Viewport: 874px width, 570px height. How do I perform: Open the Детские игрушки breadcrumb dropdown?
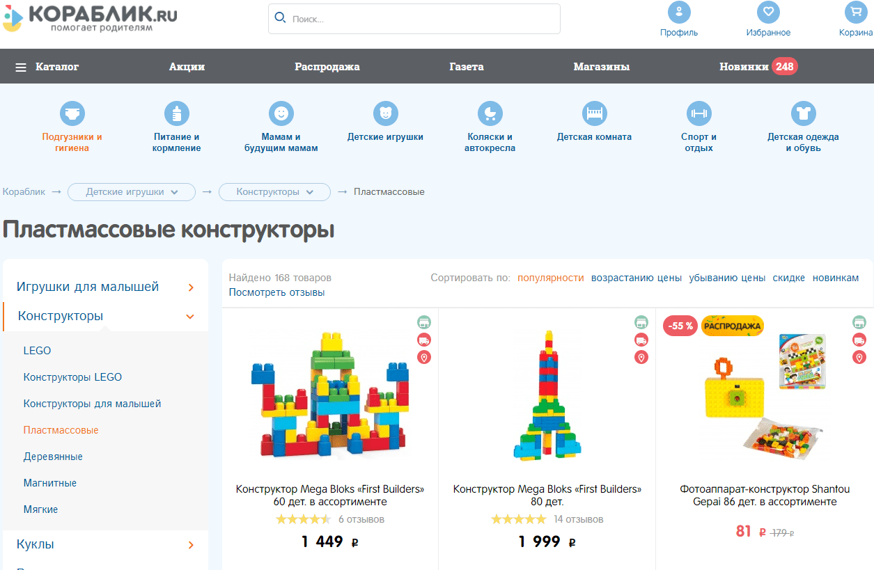pyautogui.click(x=131, y=191)
